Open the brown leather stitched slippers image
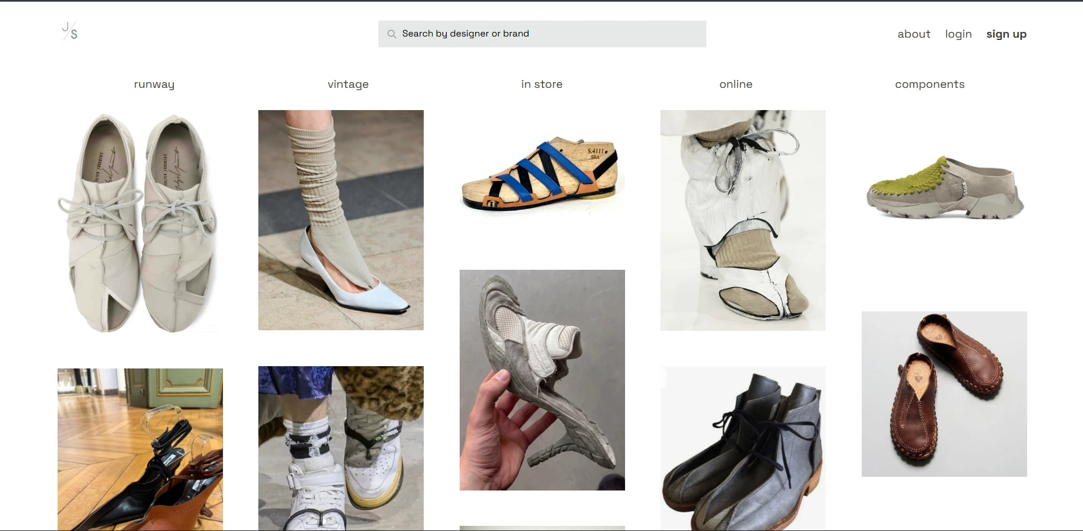 pyautogui.click(x=944, y=394)
